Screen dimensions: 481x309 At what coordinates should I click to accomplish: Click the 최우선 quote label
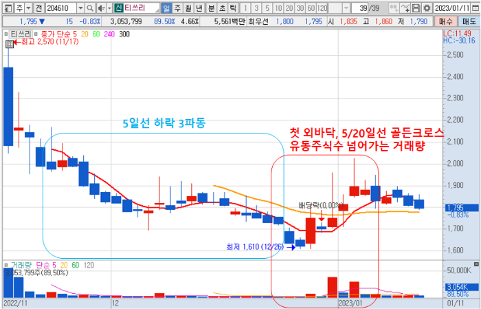click(x=258, y=21)
